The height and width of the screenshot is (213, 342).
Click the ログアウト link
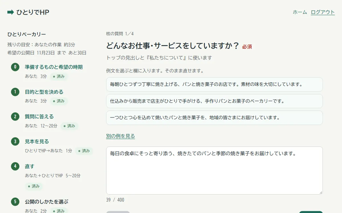tap(323, 12)
